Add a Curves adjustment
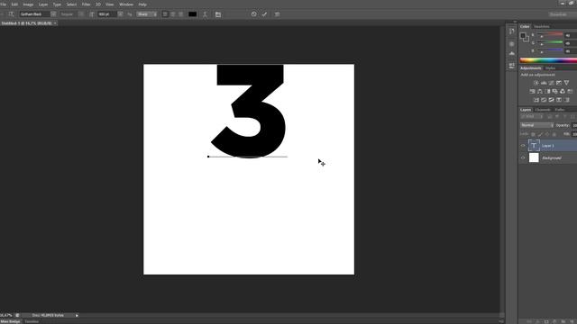 [551, 83]
